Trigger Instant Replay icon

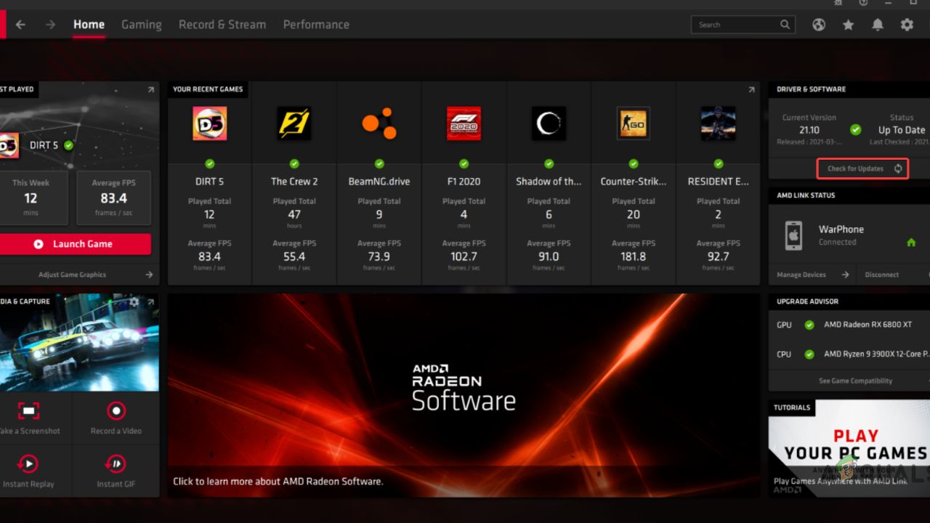tap(28, 464)
